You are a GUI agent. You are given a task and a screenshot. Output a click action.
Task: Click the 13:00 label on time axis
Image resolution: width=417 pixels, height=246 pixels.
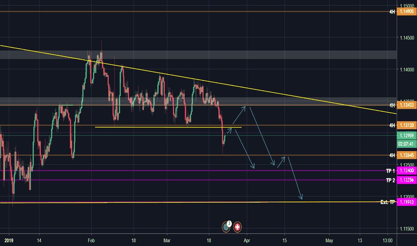pos(387,241)
